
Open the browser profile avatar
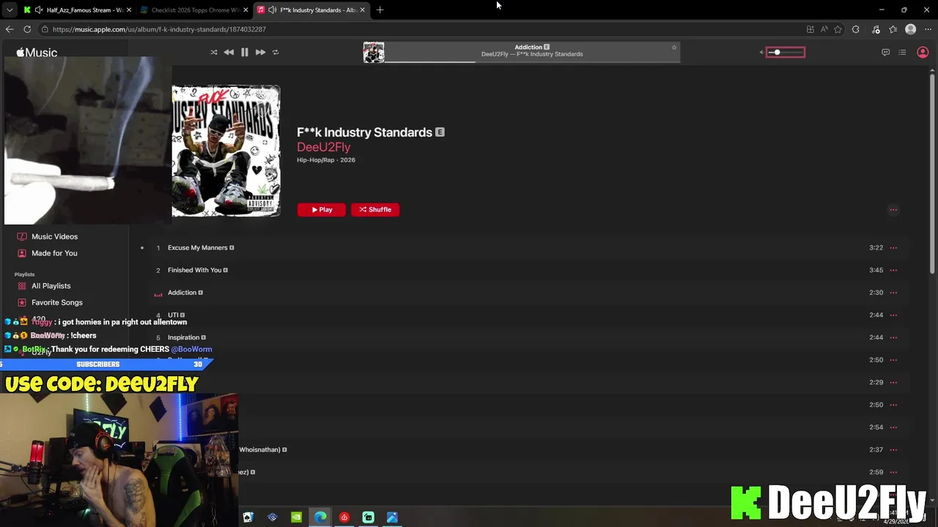(x=910, y=29)
